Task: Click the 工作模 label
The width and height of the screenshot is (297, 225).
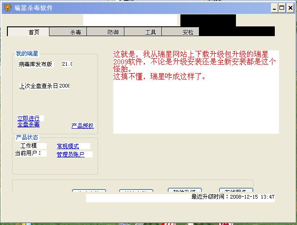Action: tap(29, 145)
